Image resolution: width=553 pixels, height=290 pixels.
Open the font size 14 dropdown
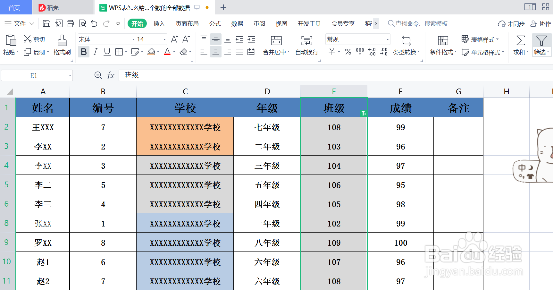point(164,39)
